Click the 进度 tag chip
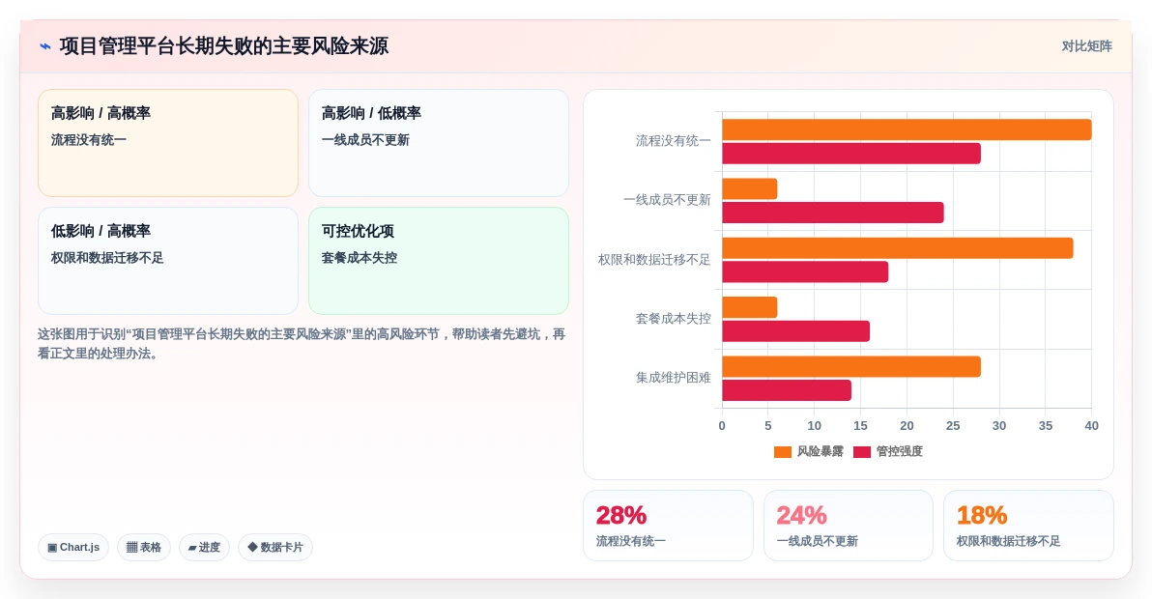 (x=204, y=548)
